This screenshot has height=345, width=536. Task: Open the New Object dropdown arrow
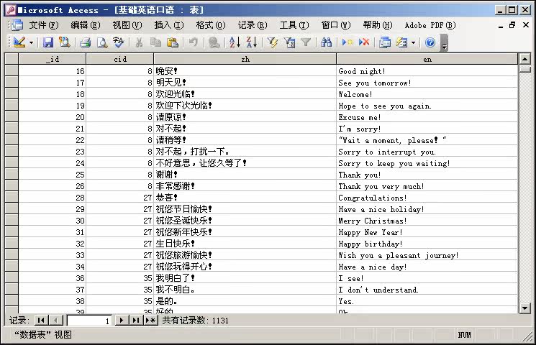(x=413, y=42)
